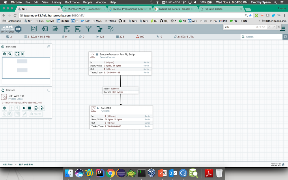This screenshot has width=288, height=180.
Task: Show actual size in Navigate panel
Action: [23, 54]
